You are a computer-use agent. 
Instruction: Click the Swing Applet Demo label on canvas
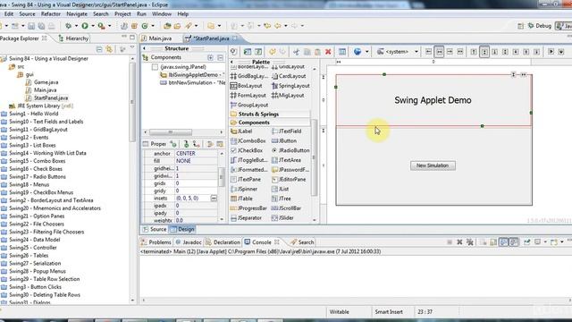(x=433, y=100)
